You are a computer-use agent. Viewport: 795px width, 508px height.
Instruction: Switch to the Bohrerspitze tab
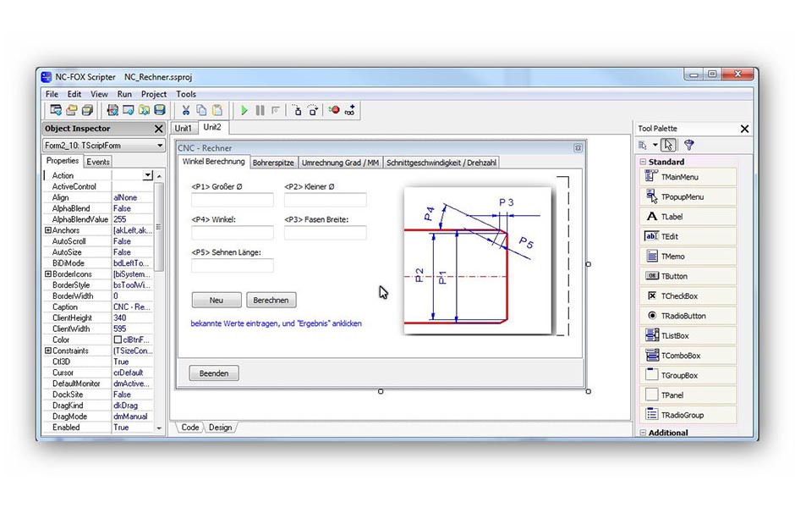[273, 163]
